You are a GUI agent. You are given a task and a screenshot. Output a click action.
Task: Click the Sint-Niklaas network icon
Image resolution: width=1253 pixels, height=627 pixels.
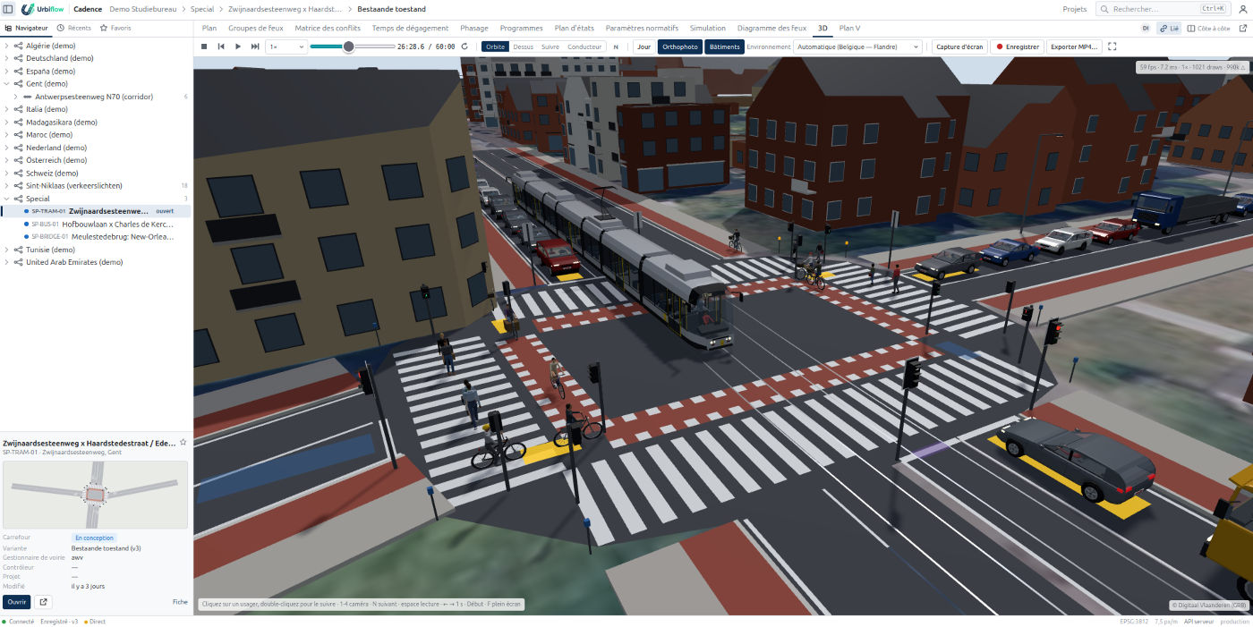(x=19, y=186)
